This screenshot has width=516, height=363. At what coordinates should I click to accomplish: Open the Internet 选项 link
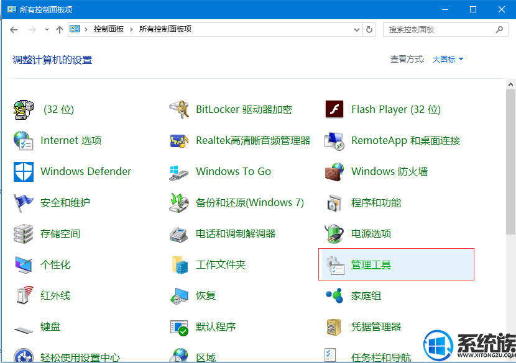coord(71,141)
